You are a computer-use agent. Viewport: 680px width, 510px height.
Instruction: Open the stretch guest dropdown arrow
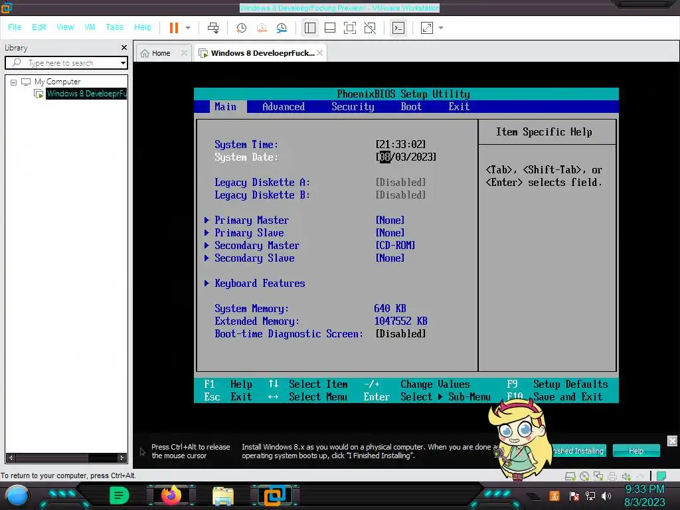441,28
